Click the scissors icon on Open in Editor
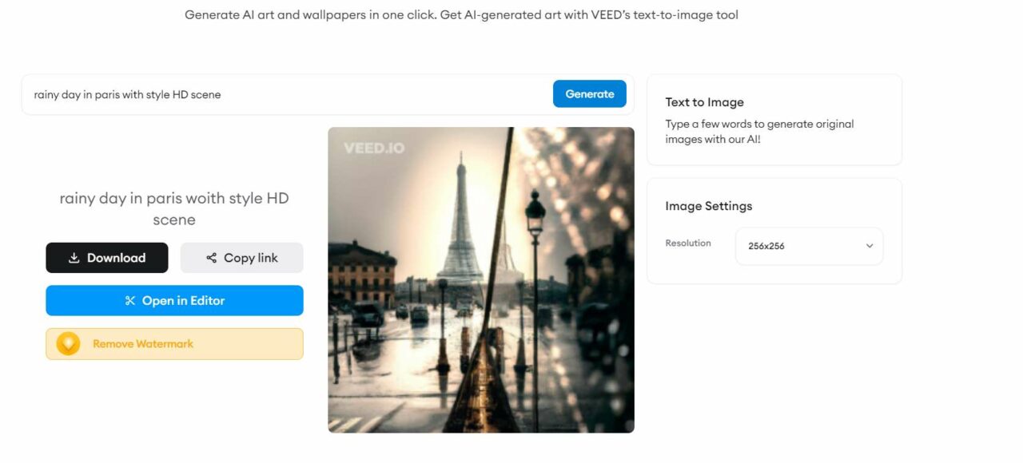 pyautogui.click(x=129, y=300)
